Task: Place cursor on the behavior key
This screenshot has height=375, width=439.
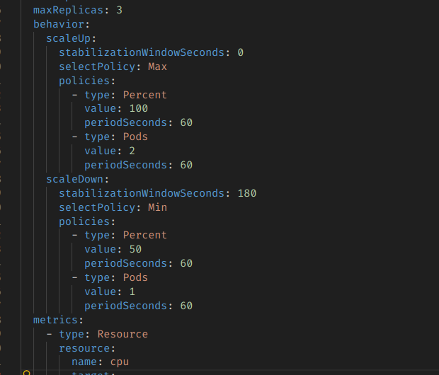Action: [x=59, y=25]
